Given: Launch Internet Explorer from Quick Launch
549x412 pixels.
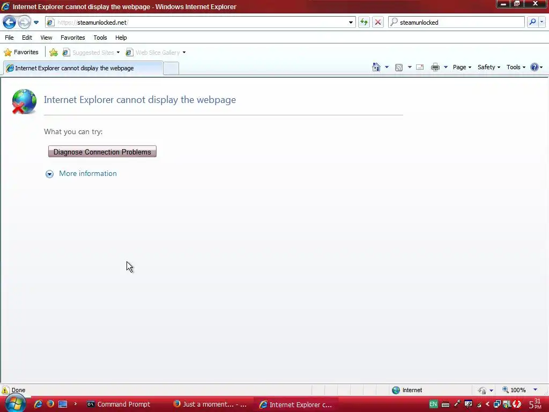Looking at the screenshot, I should (38, 404).
